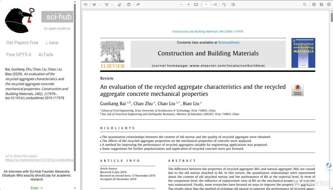This screenshot has height=190, width=333.
Task: Click the "/ 10" total pages label
Action: pos(215,4)
